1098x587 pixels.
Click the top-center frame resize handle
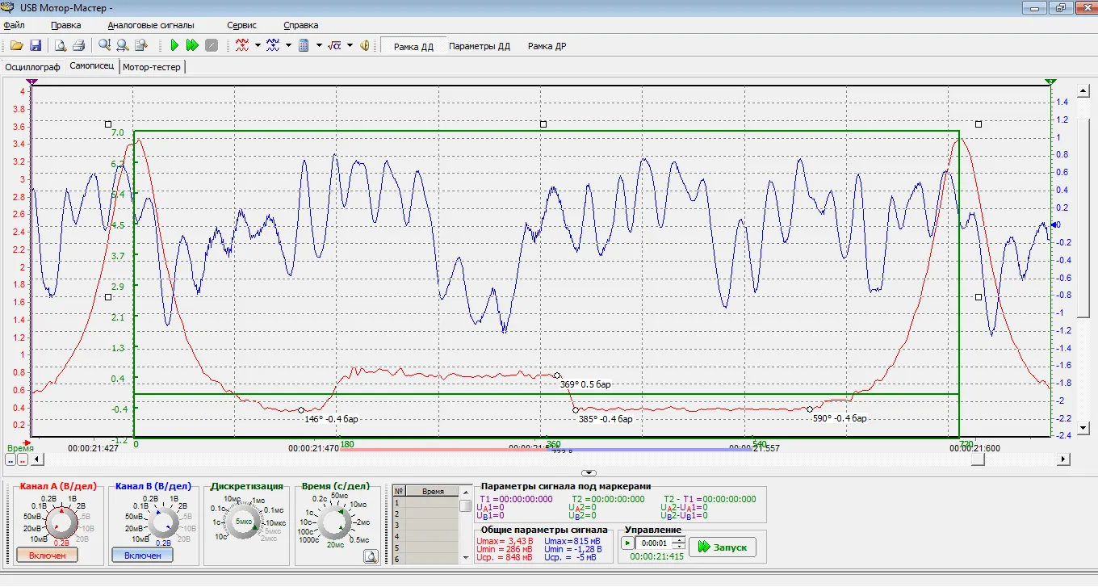(x=543, y=124)
